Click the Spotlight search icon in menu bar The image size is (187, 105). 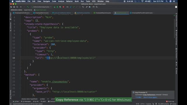click(167, 1)
